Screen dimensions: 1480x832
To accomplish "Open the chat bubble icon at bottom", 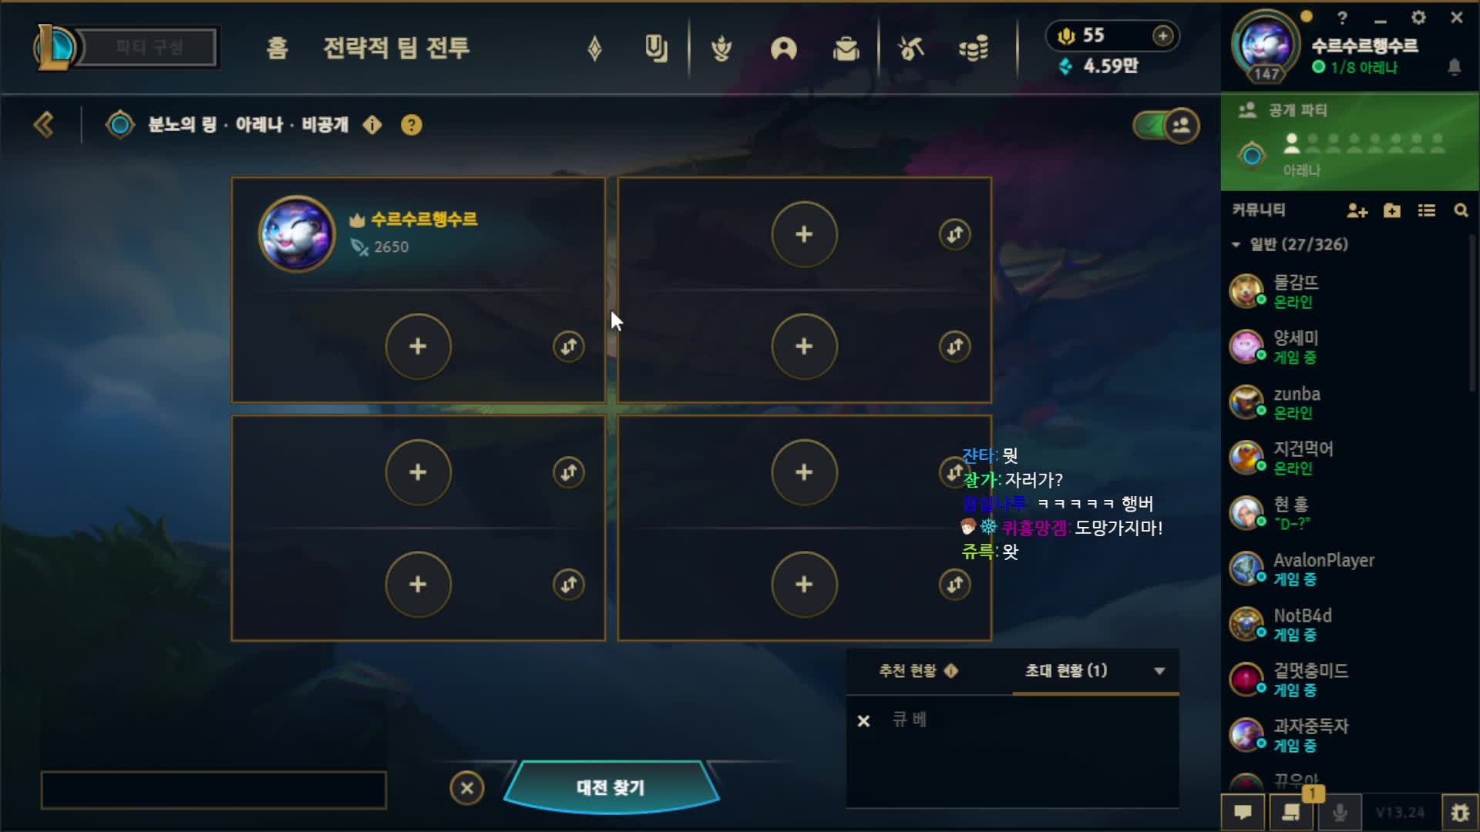I will [1243, 813].
